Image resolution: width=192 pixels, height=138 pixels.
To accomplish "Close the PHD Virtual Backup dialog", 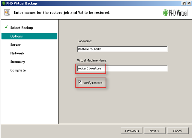I will click(188, 3).
